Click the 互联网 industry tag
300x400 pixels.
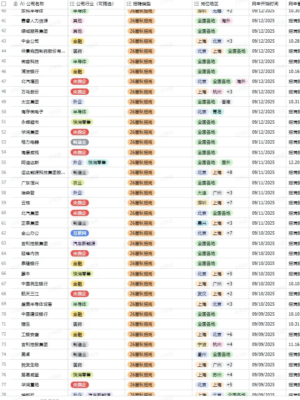click(x=80, y=233)
